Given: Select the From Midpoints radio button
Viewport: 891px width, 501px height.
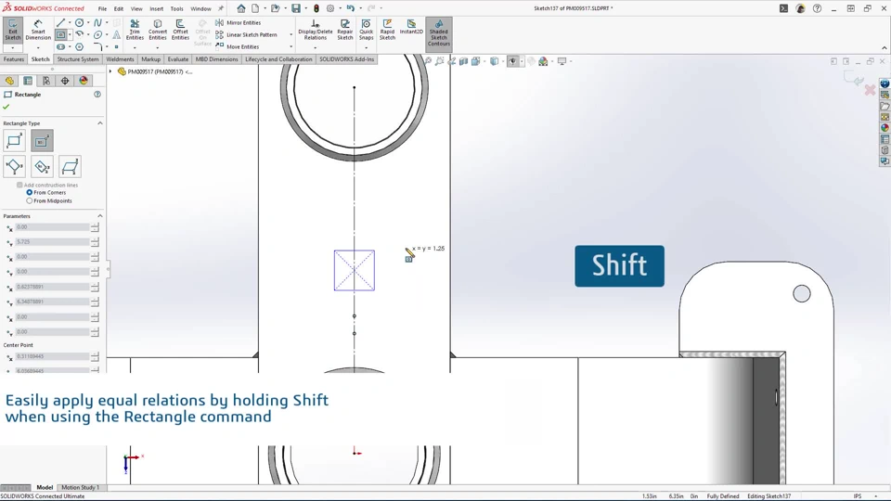Looking at the screenshot, I should [x=30, y=200].
